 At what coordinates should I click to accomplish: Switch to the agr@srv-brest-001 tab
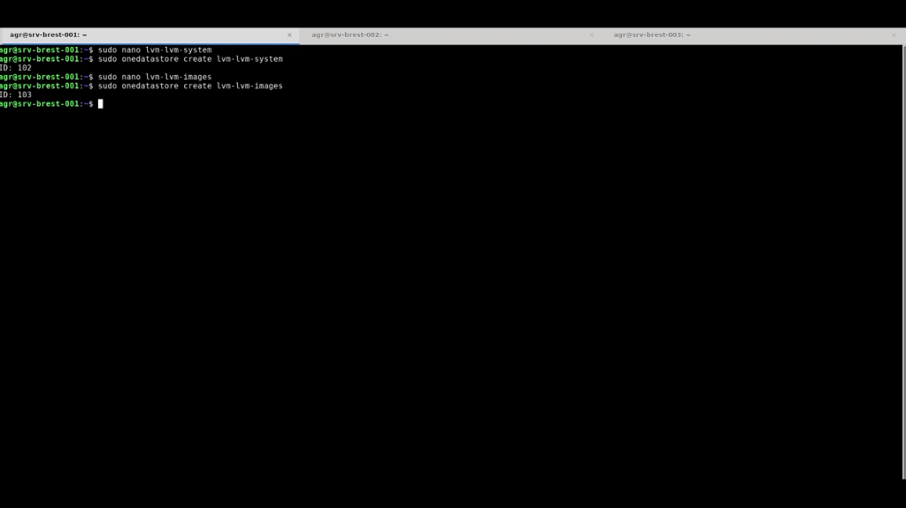(149, 35)
